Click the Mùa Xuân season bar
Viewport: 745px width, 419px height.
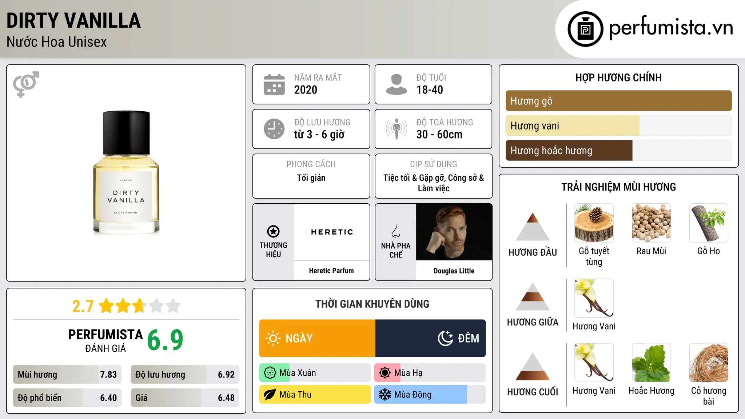[315, 373]
